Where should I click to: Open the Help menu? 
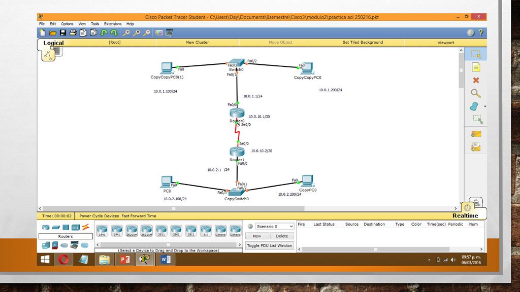[x=130, y=24]
